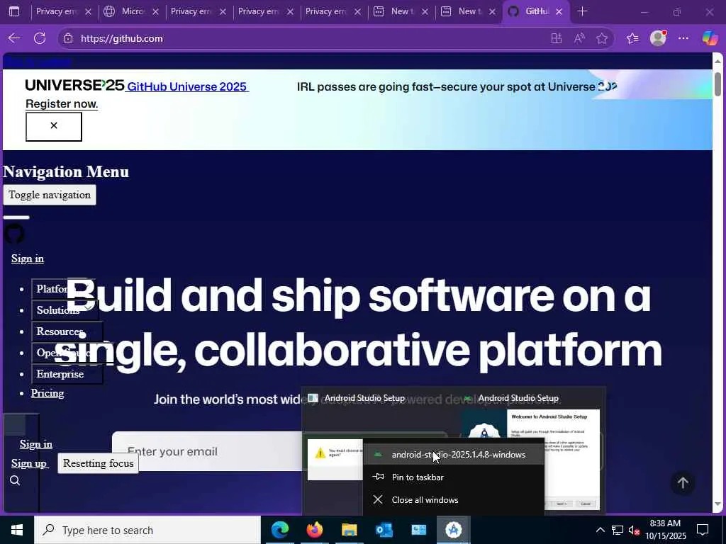Open the Pricing link
Image resolution: width=726 pixels, height=544 pixels.
(x=48, y=393)
